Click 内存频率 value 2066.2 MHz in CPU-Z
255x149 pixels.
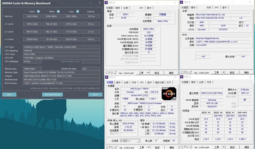(x=149, y=29)
